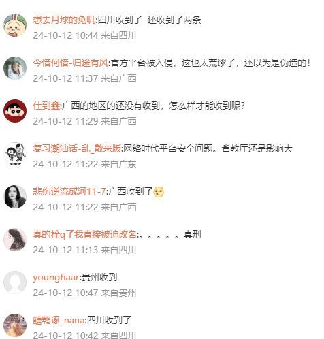Click the avatar next to 今惜何惜-归途有风
This screenshot has width=324, height=339.
click(x=15, y=68)
